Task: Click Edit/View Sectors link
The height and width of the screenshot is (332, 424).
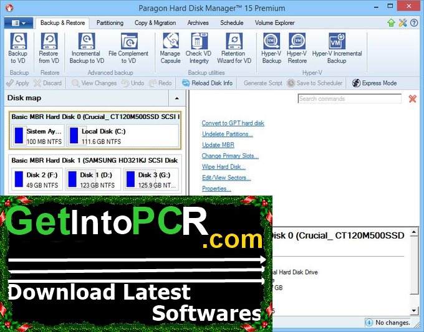Action: pos(226,178)
